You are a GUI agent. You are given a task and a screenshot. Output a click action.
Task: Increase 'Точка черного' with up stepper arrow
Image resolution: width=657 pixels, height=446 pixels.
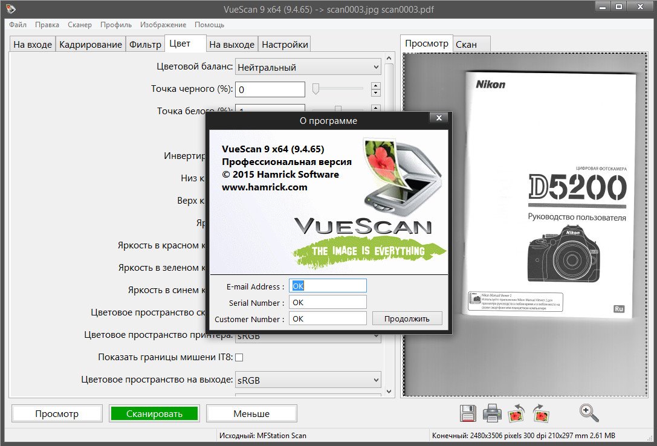coord(376,85)
